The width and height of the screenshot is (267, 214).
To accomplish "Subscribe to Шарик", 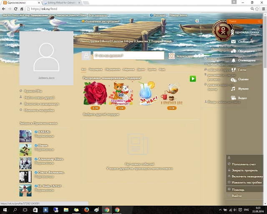I will point(44,150).
